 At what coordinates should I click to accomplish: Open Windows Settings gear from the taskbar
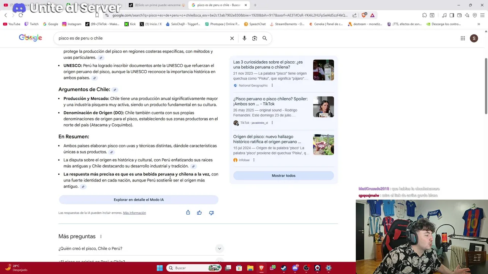tap(329, 268)
